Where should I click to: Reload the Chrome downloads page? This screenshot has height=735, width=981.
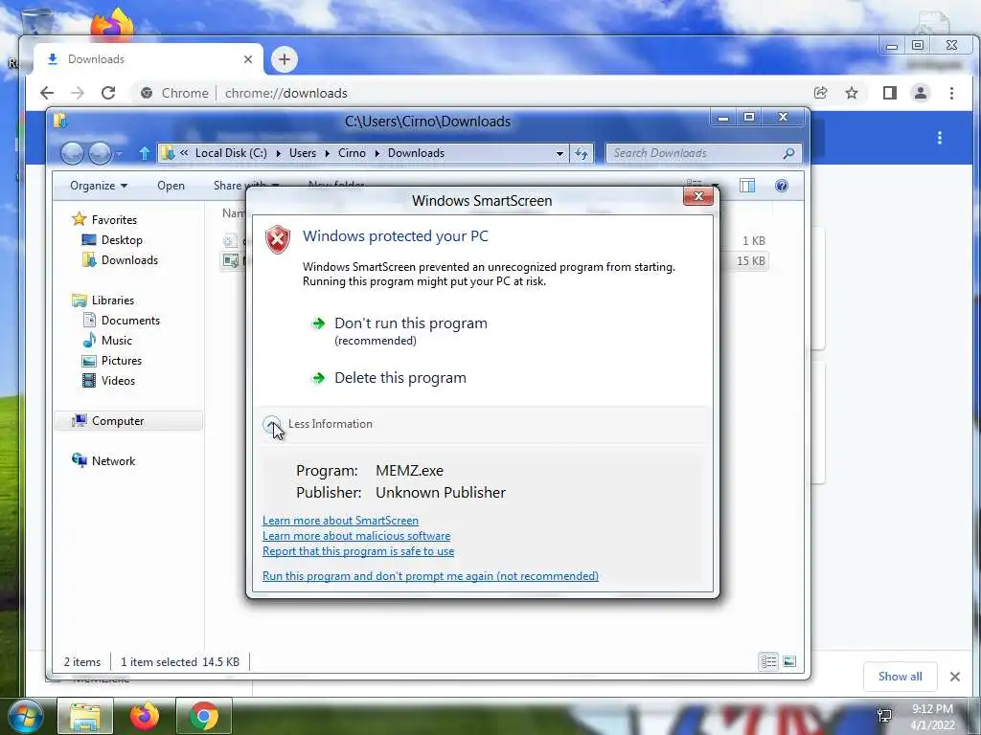coord(108,93)
